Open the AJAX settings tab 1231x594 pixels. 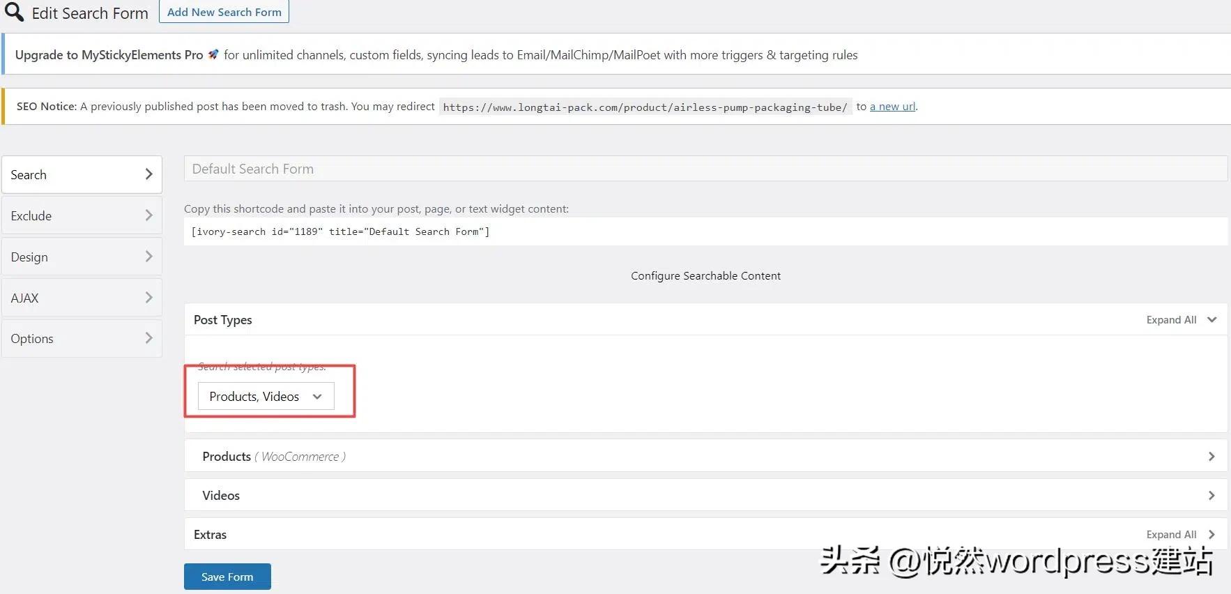(25, 298)
